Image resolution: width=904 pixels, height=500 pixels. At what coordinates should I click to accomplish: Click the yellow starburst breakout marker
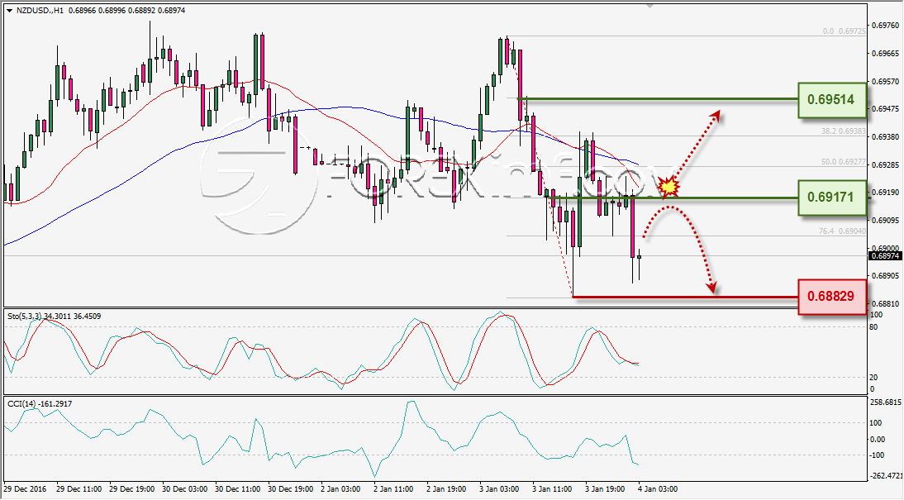[668, 187]
